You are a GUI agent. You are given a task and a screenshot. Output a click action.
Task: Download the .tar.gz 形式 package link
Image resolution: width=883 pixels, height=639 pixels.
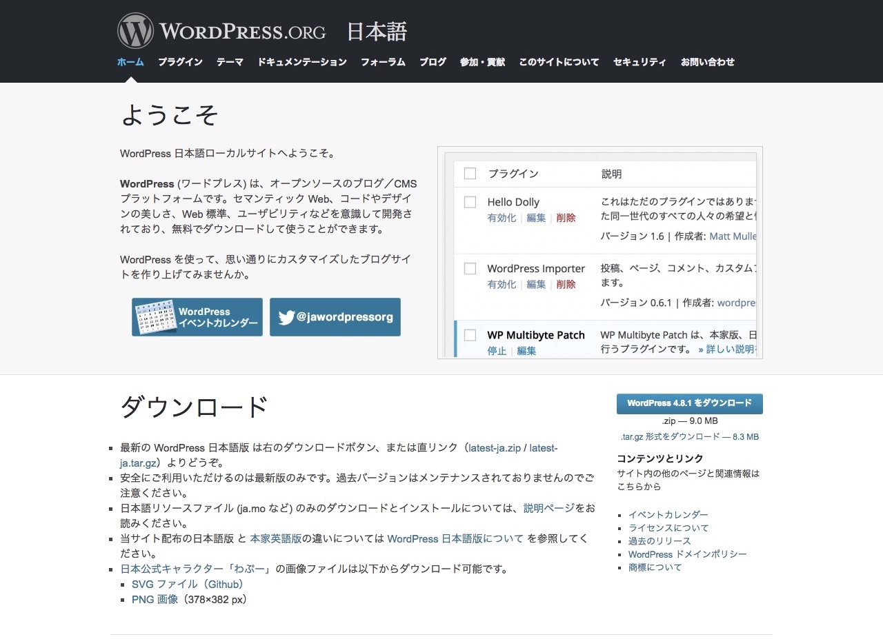point(690,437)
